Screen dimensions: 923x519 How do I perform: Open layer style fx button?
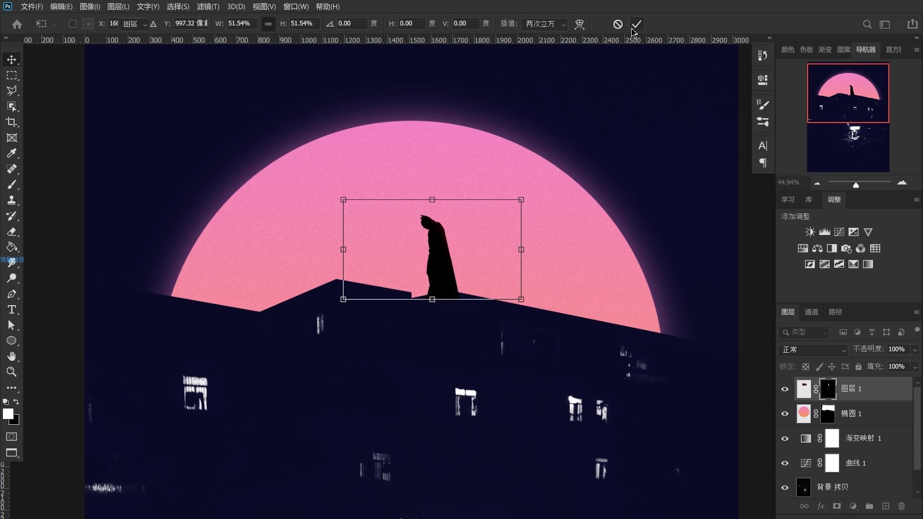821,506
